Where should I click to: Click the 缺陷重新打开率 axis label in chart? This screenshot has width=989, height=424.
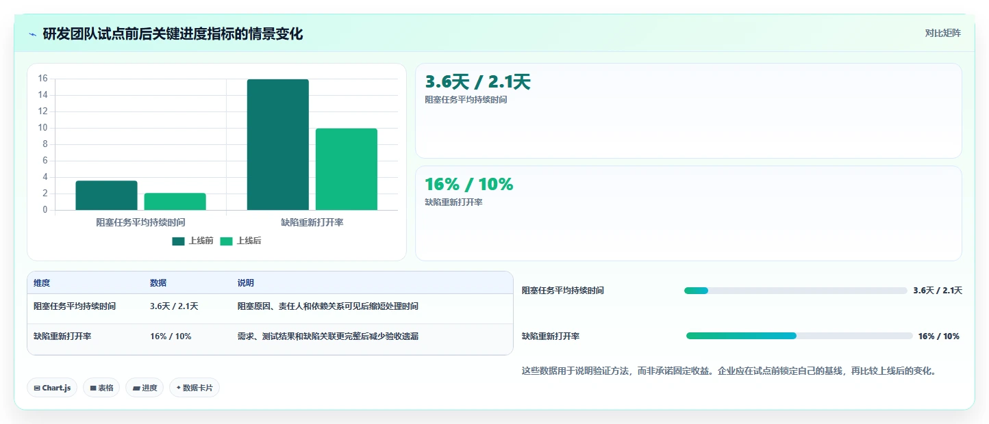point(312,222)
